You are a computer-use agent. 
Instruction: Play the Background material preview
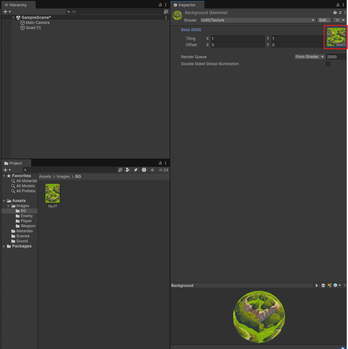[x=316, y=285]
